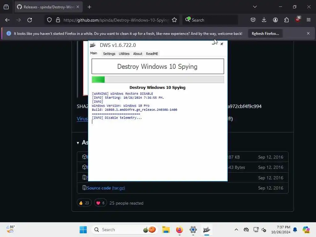Click the OneDrive cloud tray icon
The image size is (316, 237).
246,230
